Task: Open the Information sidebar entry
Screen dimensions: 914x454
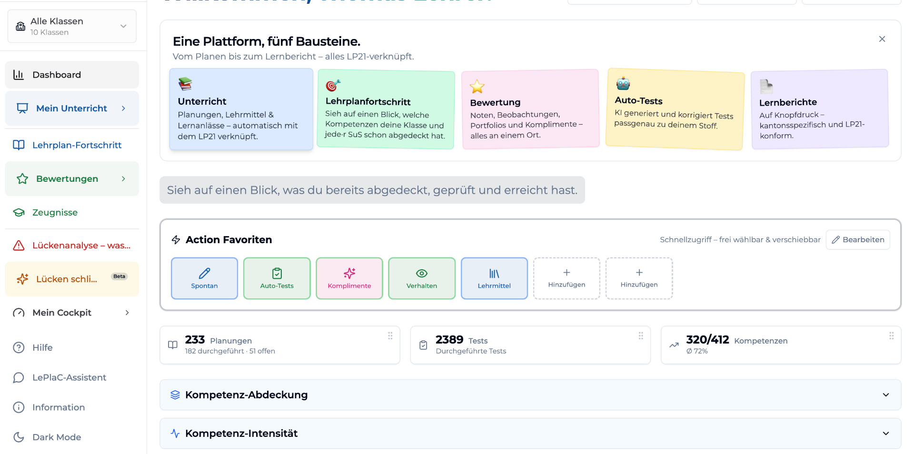Action: (72, 407)
